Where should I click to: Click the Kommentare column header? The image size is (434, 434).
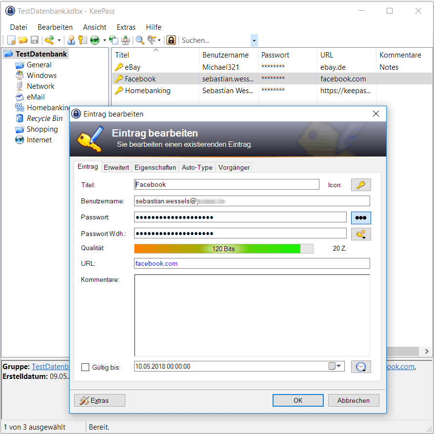click(404, 55)
